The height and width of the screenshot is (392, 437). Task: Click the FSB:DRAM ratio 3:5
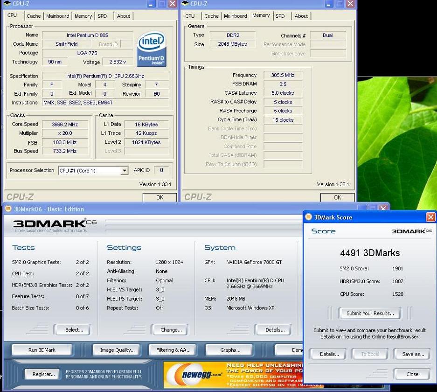click(x=283, y=84)
